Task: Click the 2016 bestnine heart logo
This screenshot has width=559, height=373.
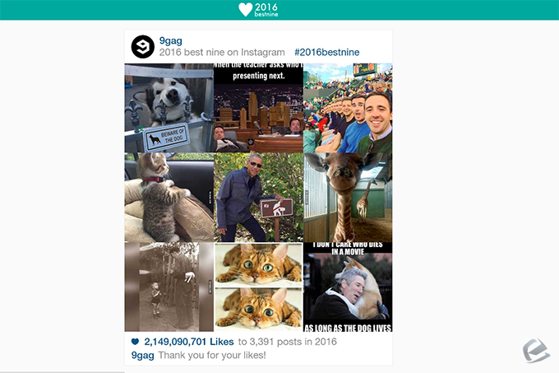Action: pos(258,10)
